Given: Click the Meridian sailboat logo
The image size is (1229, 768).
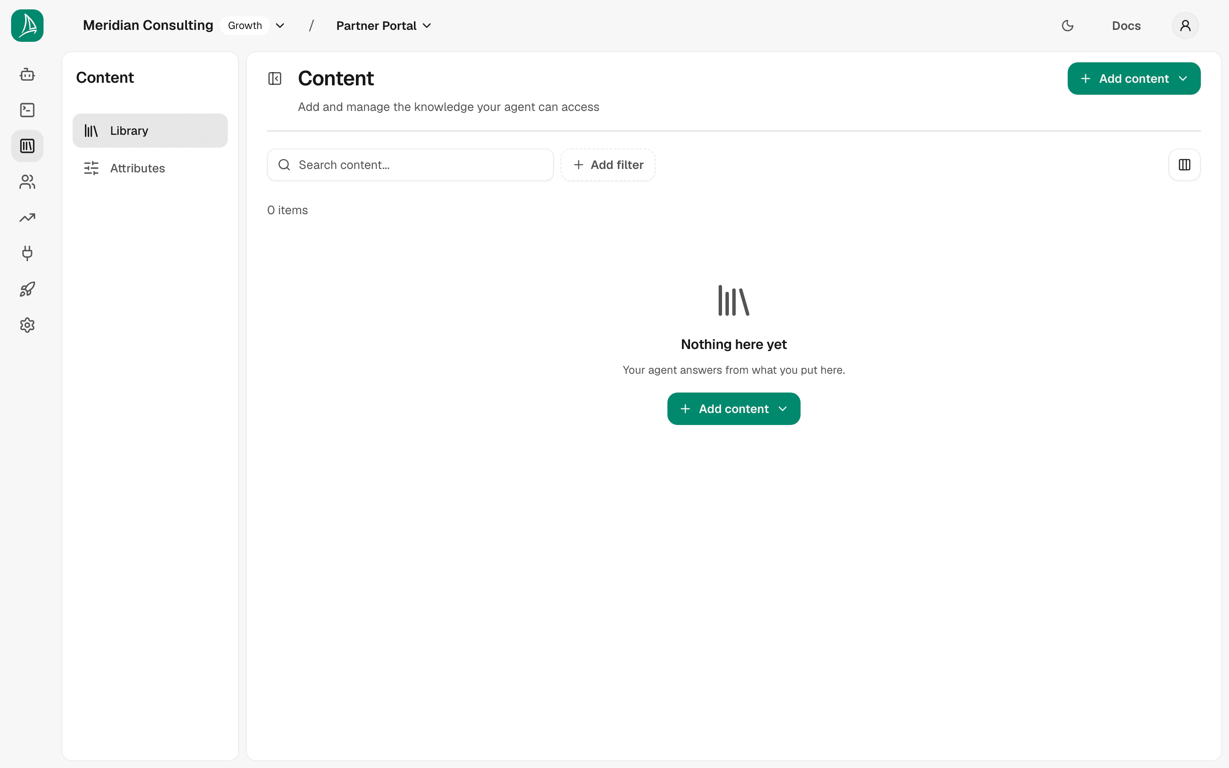Looking at the screenshot, I should [27, 26].
